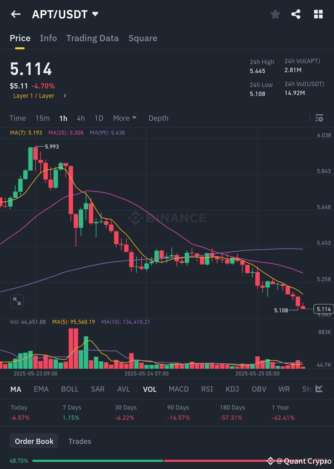
Task: Open chart indicator settings icon beside Depth
Action: (x=319, y=118)
